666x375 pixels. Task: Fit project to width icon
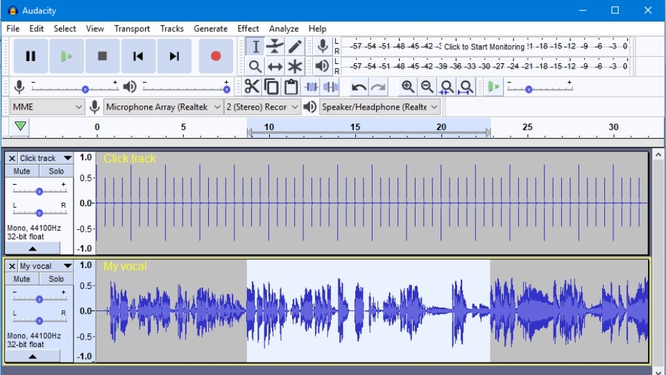(x=466, y=87)
